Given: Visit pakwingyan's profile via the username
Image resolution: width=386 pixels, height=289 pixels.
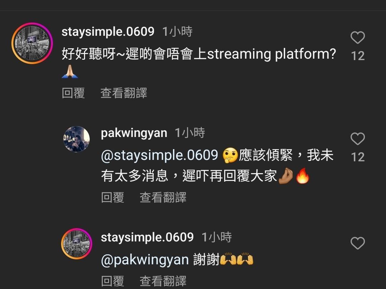Looking at the screenshot, I should pos(134,133).
